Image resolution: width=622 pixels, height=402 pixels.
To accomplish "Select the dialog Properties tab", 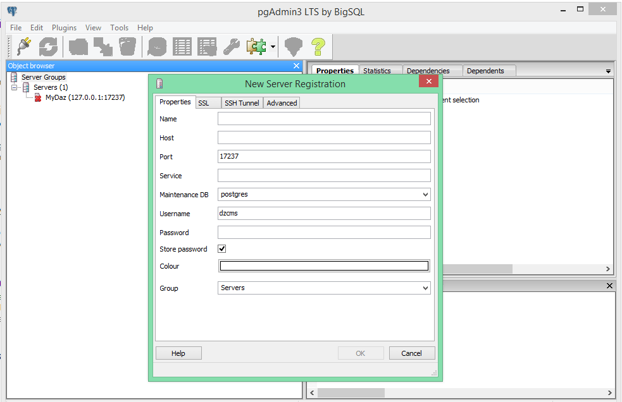I will [175, 102].
